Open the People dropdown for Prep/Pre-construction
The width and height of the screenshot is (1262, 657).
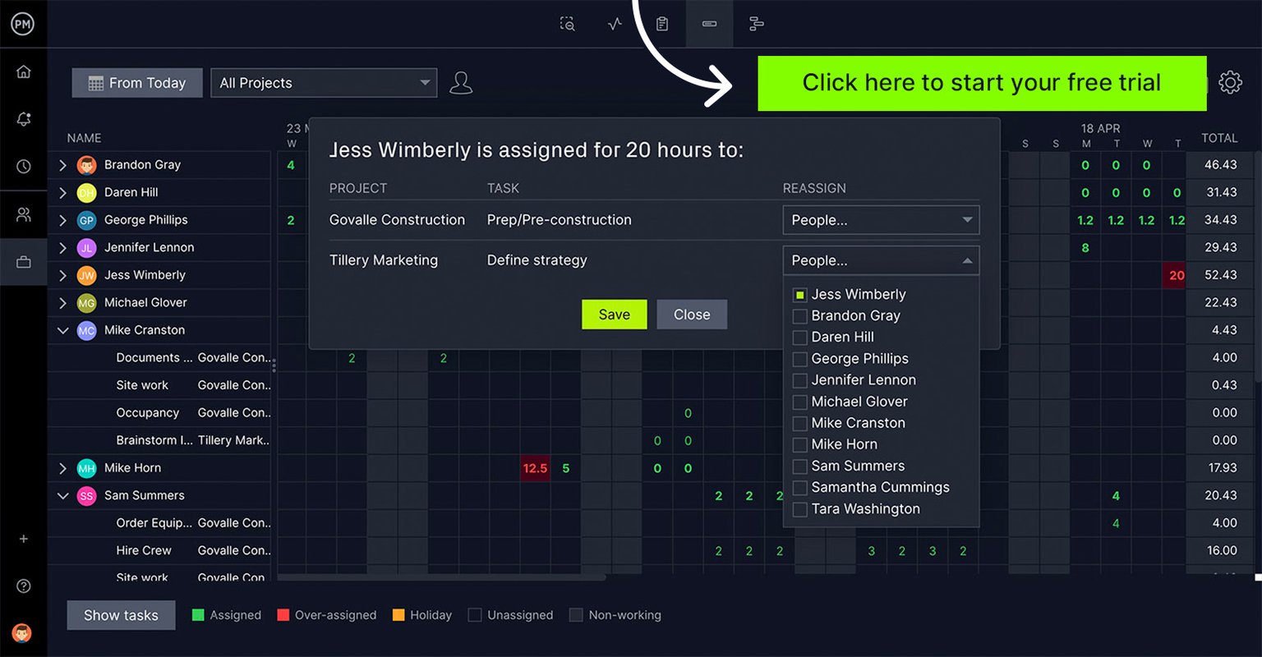coord(880,219)
